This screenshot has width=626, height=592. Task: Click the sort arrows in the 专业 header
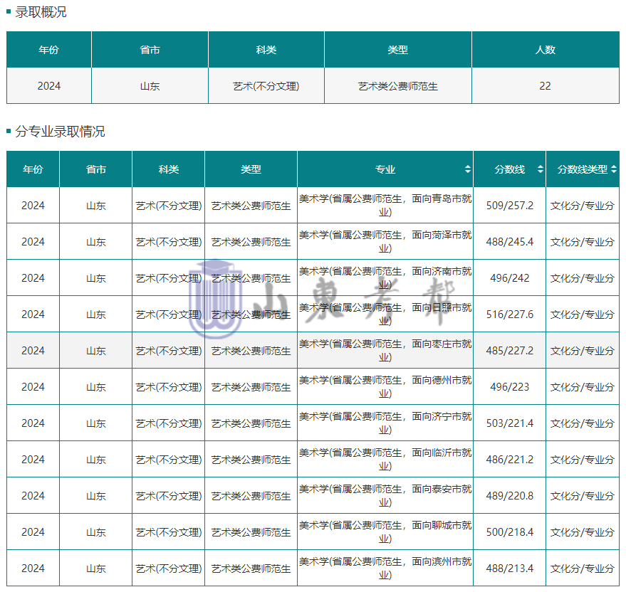(467, 169)
